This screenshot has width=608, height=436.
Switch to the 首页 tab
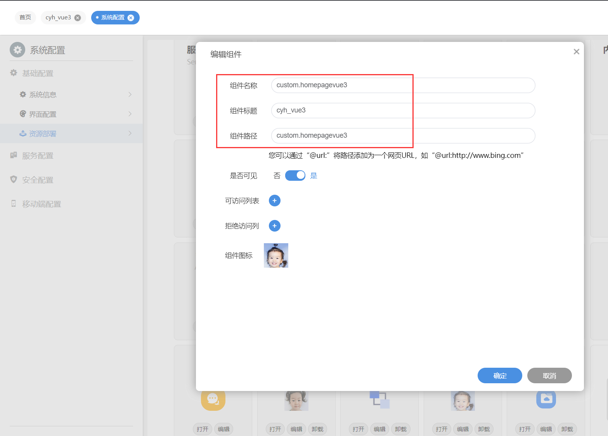(25, 17)
